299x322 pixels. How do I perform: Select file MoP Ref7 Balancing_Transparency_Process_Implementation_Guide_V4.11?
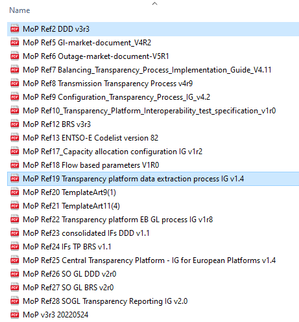[147, 70]
